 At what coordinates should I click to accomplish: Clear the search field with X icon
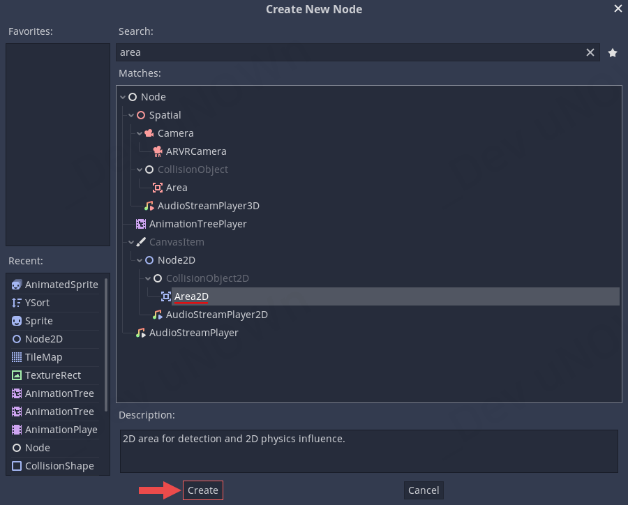[590, 52]
